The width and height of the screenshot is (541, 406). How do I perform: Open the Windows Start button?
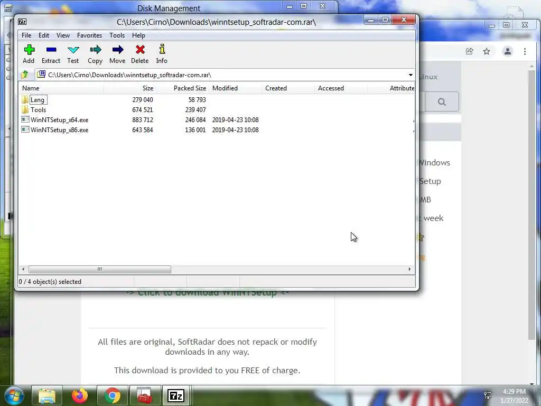point(14,395)
